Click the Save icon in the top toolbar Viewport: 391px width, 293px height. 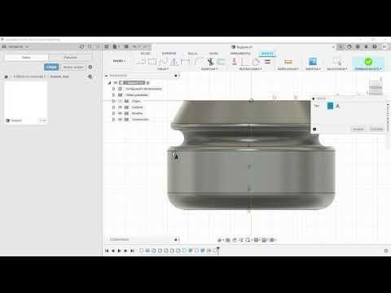pyautogui.click(x=126, y=46)
